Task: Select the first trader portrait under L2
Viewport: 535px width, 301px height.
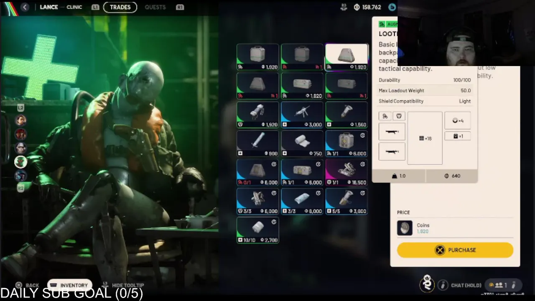Action: pos(20,120)
